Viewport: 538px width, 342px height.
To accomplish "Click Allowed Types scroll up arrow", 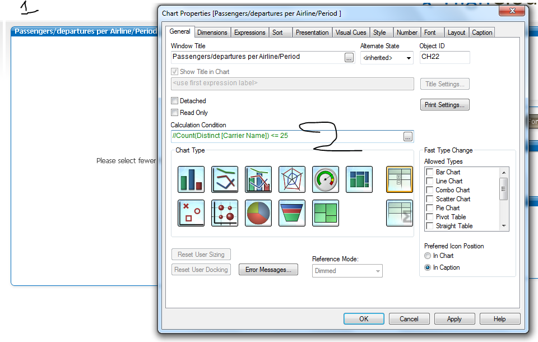I will click(504, 172).
